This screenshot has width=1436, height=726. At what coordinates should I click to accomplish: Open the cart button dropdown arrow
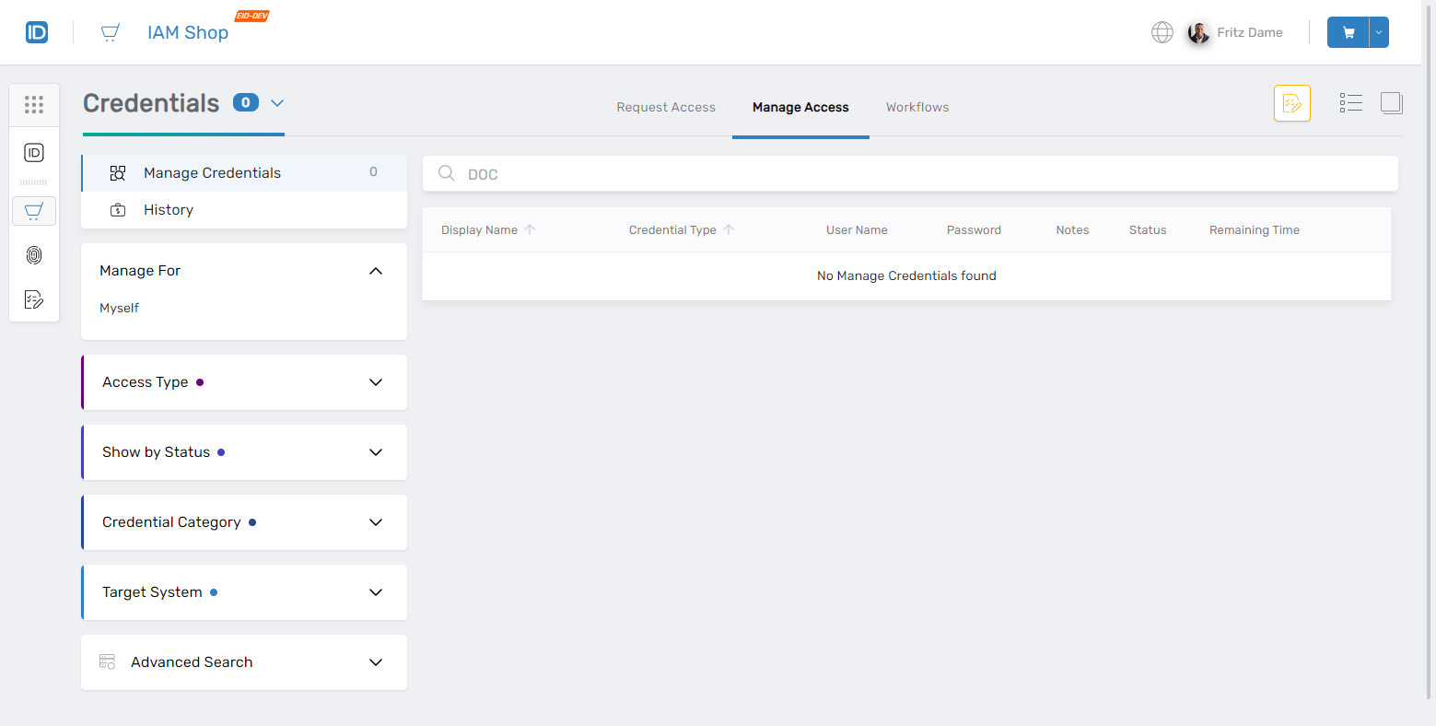[1379, 32]
